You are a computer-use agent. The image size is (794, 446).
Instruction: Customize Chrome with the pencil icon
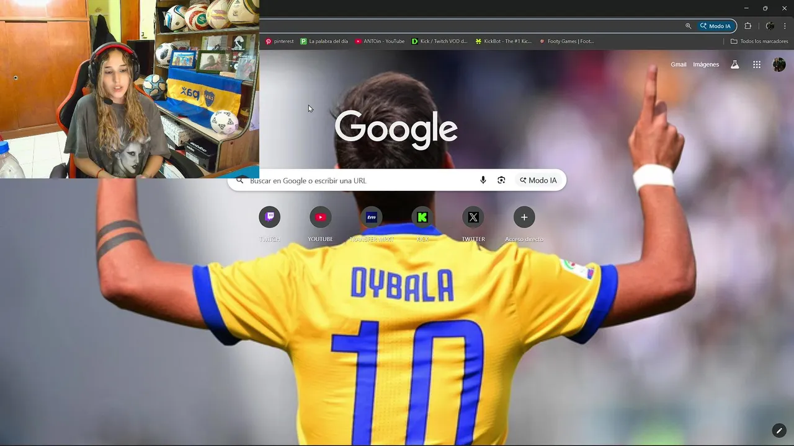coord(779,431)
